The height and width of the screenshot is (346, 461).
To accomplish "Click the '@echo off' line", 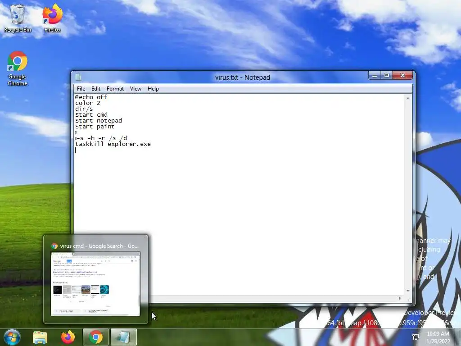I will (91, 97).
